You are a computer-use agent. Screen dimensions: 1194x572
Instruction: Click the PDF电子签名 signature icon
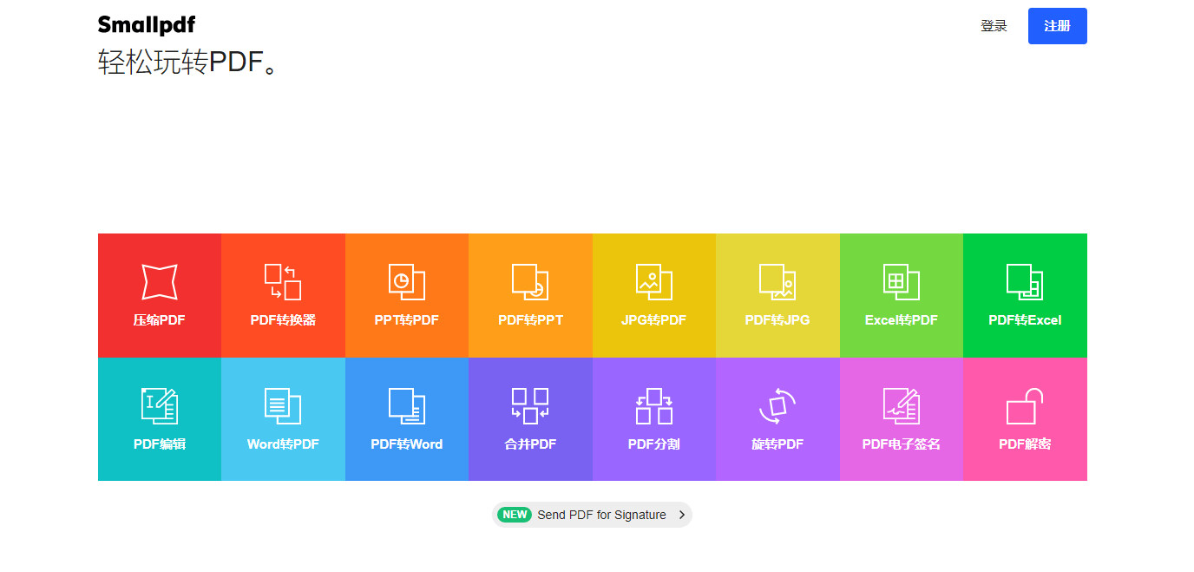coord(901,406)
